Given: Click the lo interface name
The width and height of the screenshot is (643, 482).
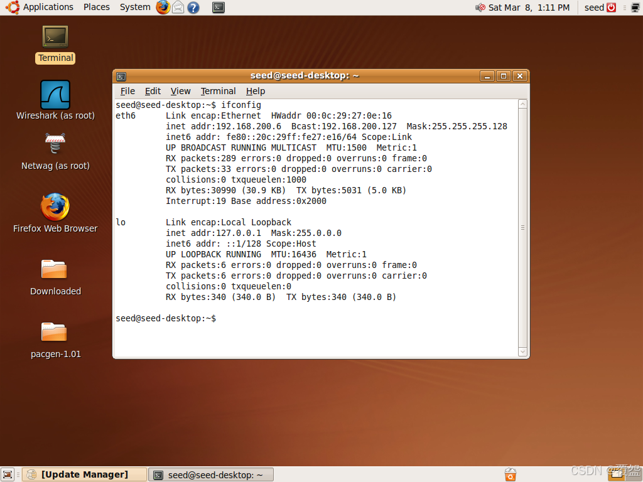Looking at the screenshot, I should (x=121, y=222).
